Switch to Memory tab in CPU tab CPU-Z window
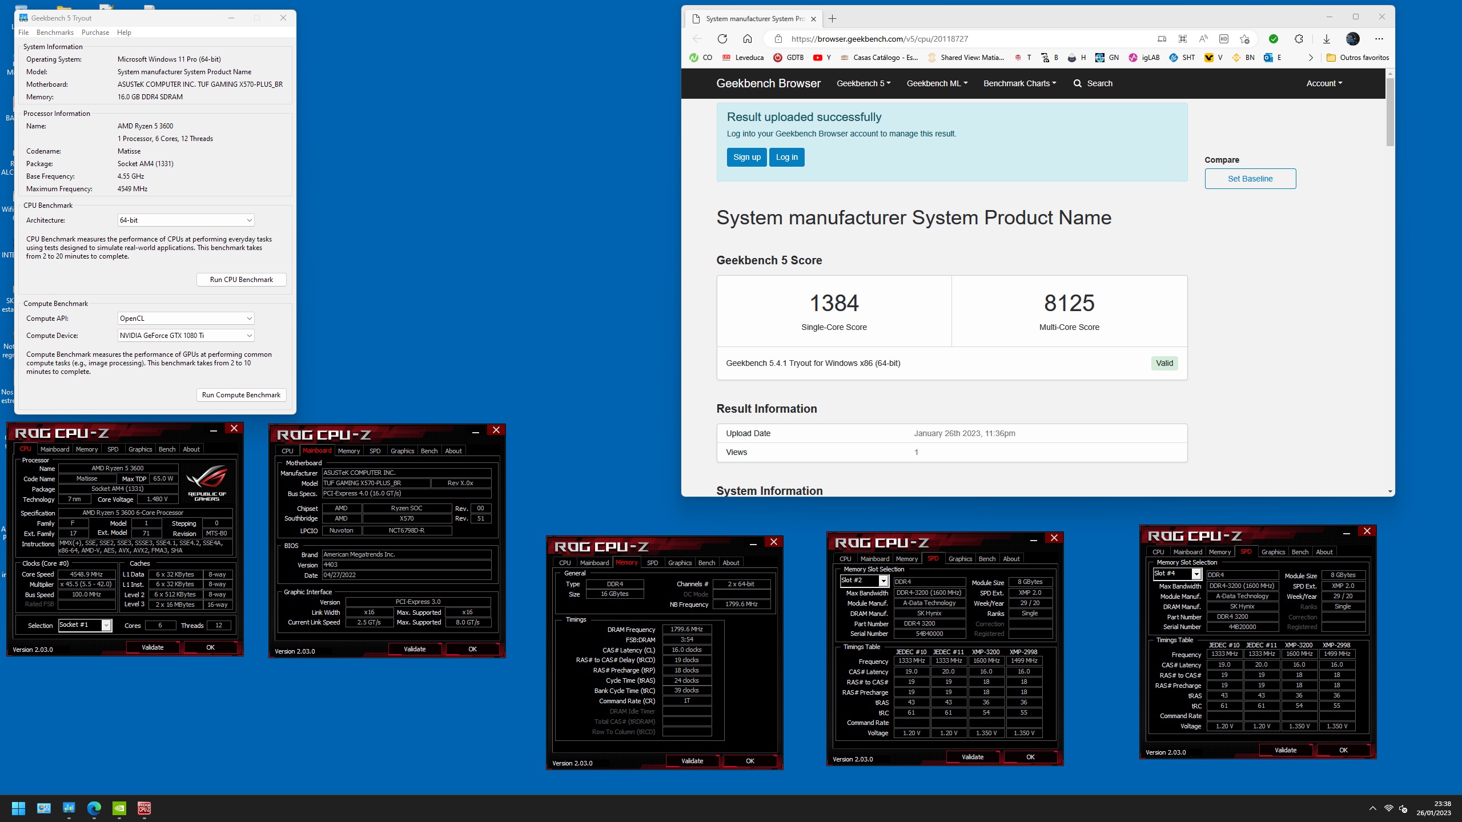The width and height of the screenshot is (1462, 822). [x=87, y=449]
